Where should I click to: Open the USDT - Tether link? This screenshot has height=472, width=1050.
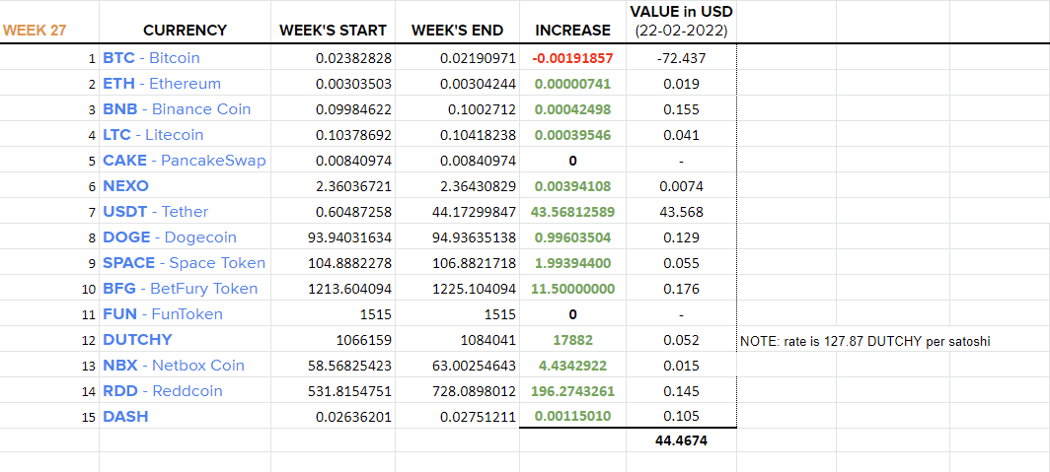point(155,211)
